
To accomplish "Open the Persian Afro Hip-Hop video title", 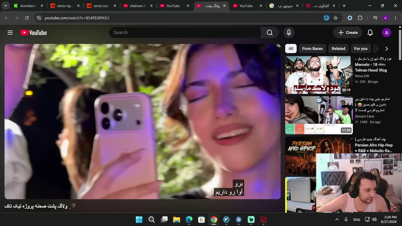I will click(x=374, y=145).
